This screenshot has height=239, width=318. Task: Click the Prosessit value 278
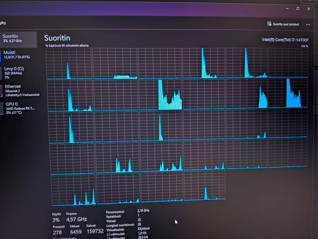57,232
